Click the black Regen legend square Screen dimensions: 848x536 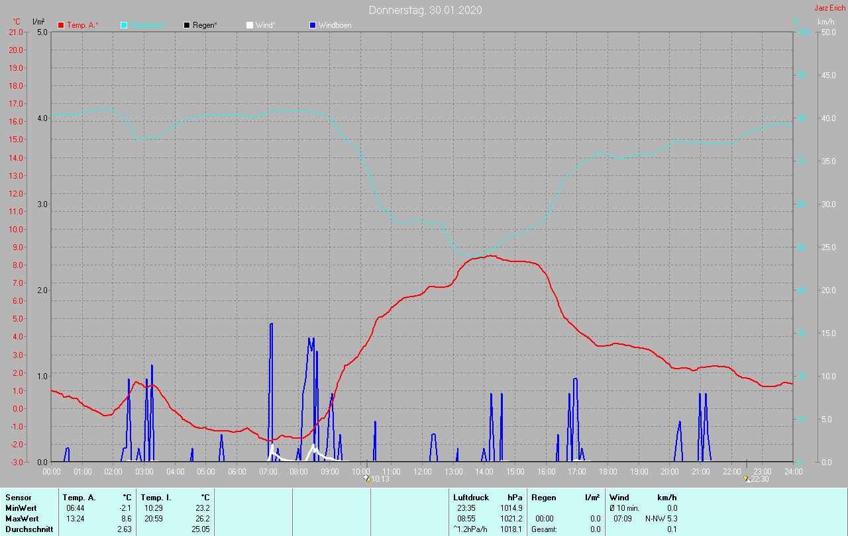pos(187,25)
